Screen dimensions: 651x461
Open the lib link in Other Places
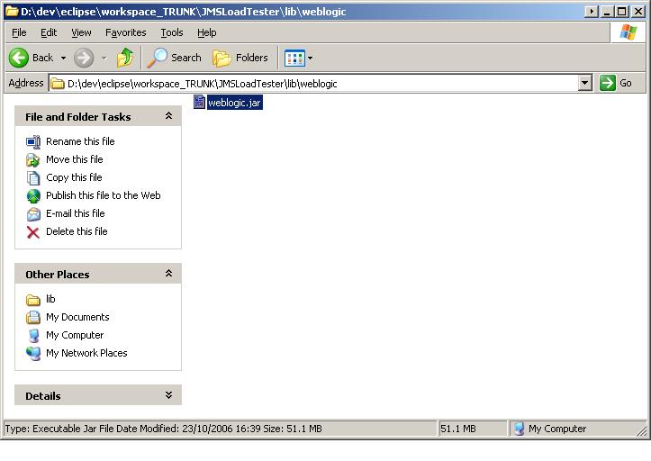(x=50, y=299)
